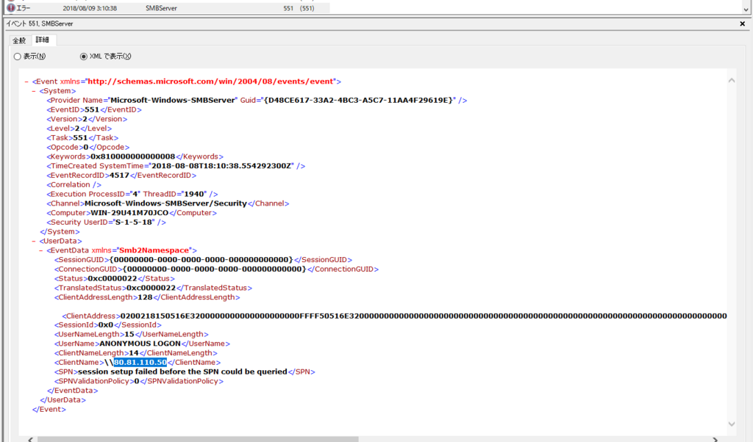Click the event list scroll down arrow
The height and width of the screenshot is (442, 753).
pos(746,9)
